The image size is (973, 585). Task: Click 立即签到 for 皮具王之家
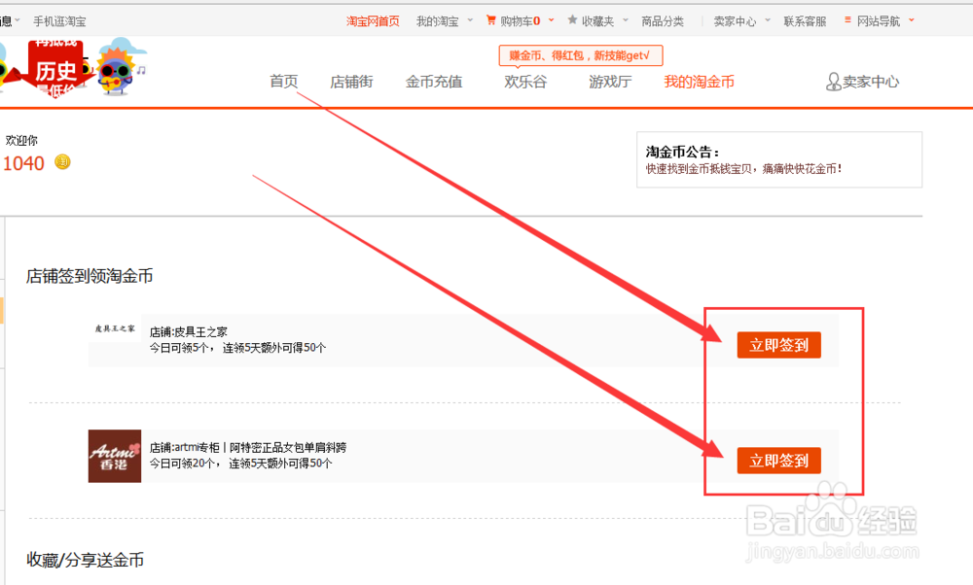778,345
